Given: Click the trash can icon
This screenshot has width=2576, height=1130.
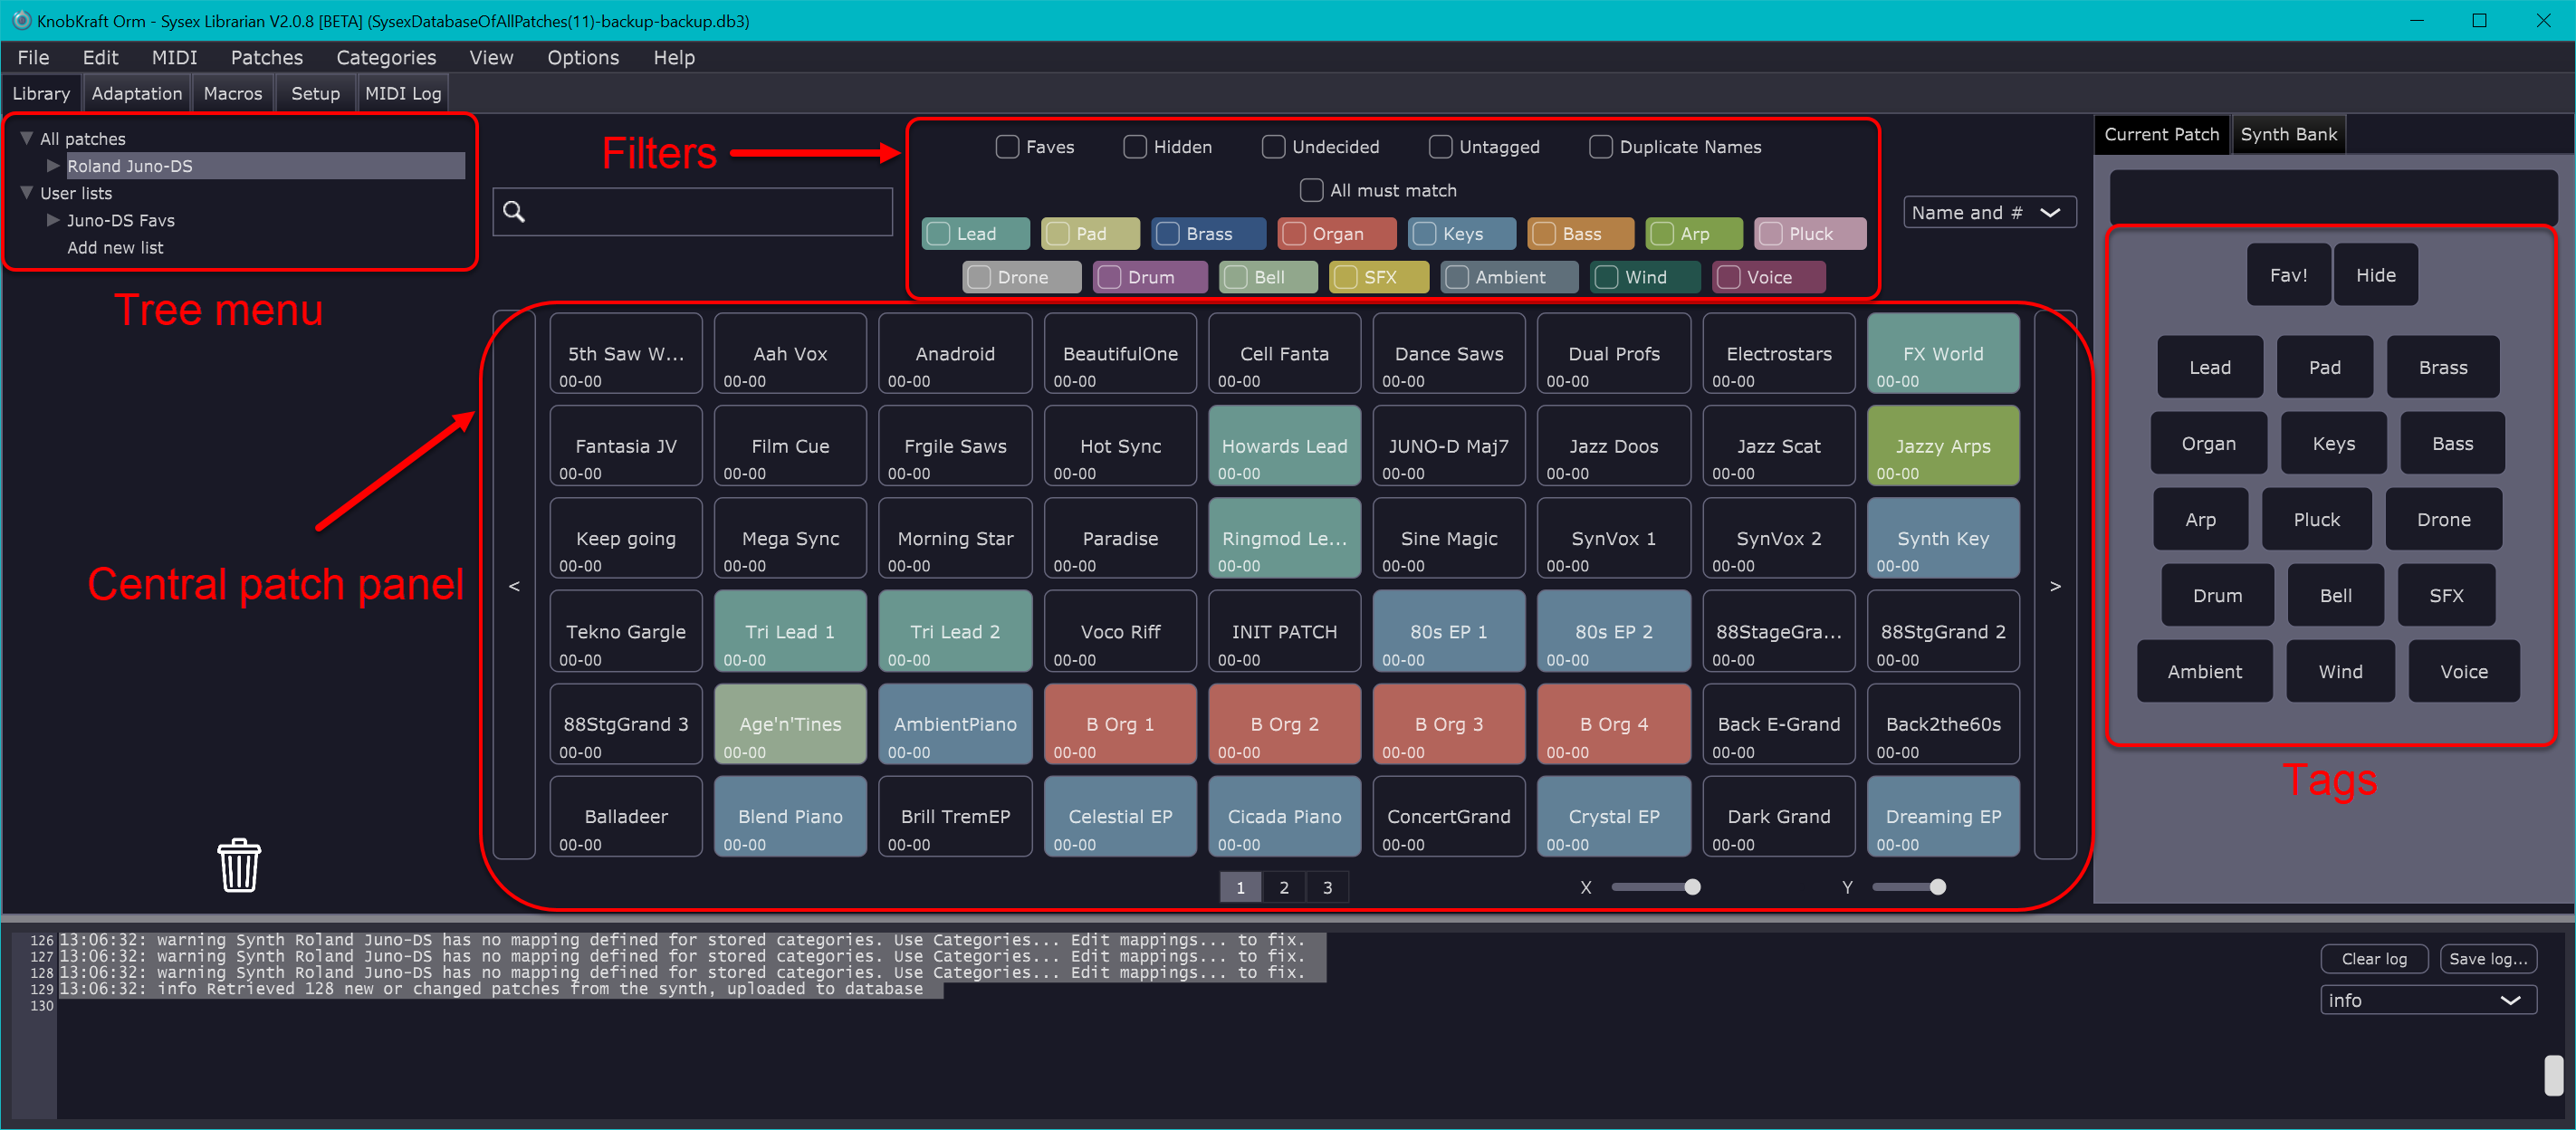Looking at the screenshot, I should click(x=239, y=864).
